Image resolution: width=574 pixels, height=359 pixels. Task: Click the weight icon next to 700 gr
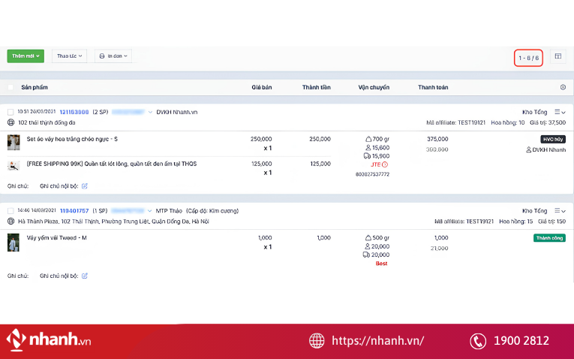[368, 139]
